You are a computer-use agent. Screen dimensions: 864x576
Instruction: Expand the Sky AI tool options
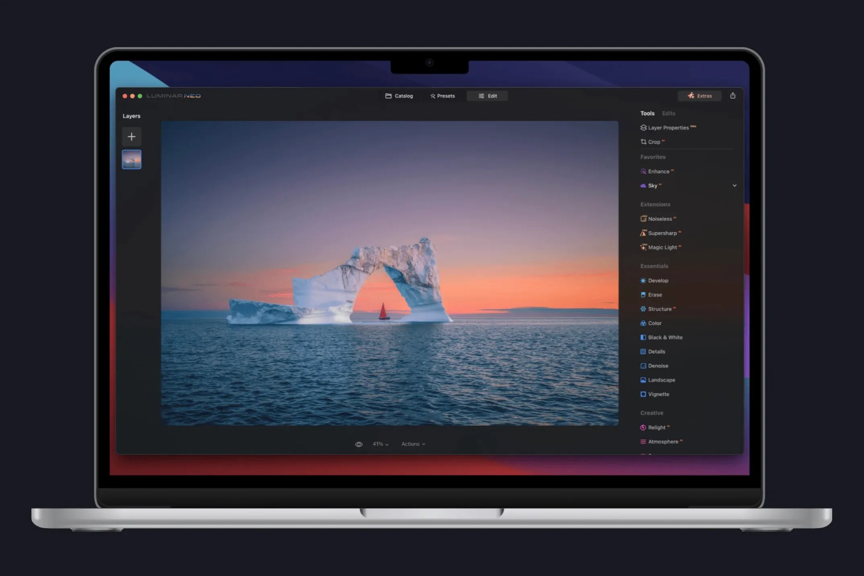pos(735,186)
